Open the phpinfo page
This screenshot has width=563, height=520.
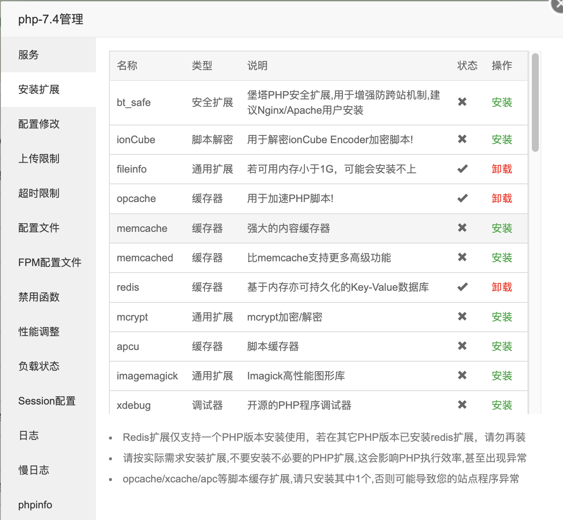click(35, 504)
